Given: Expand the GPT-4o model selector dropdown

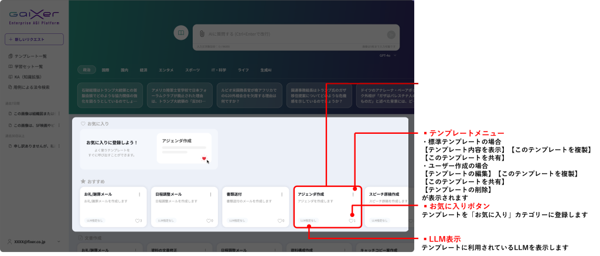Looking at the screenshot, I should (x=388, y=56).
